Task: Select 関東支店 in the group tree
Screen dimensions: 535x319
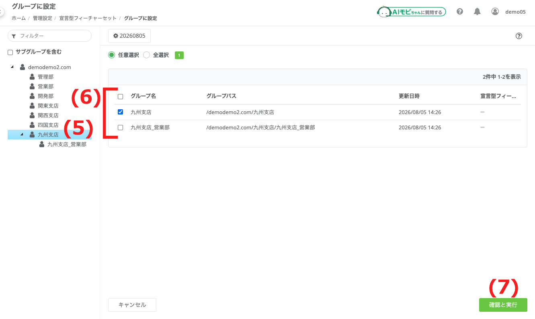Action: coord(48,106)
